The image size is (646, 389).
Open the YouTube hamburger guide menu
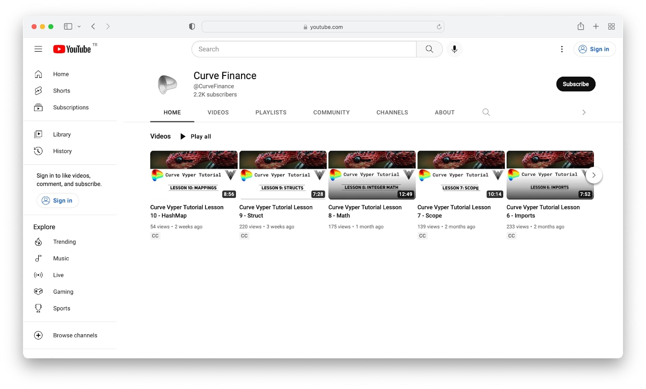click(x=38, y=49)
